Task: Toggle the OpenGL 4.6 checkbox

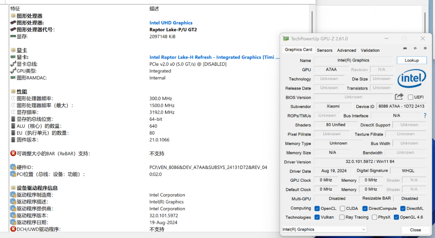Action: point(396,217)
